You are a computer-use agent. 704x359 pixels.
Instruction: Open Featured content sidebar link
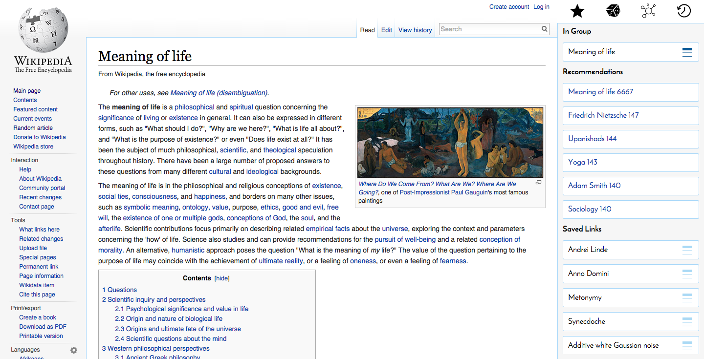[x=35, y=109]
